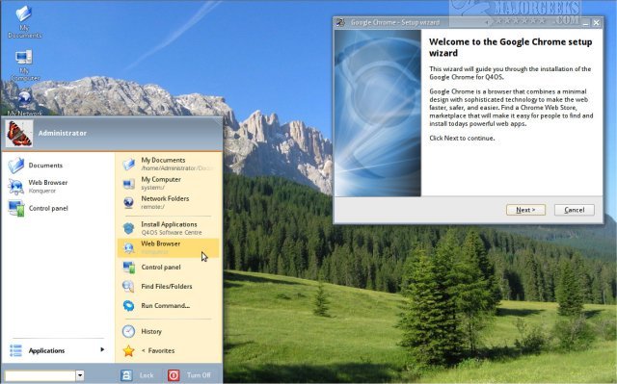Select Install Applications menu entry
This screenshot has width=617, height=384.
point(168,228)
